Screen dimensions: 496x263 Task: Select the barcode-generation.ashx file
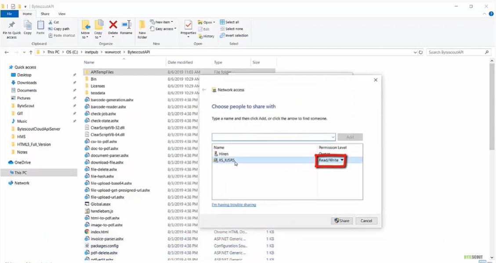112,100
